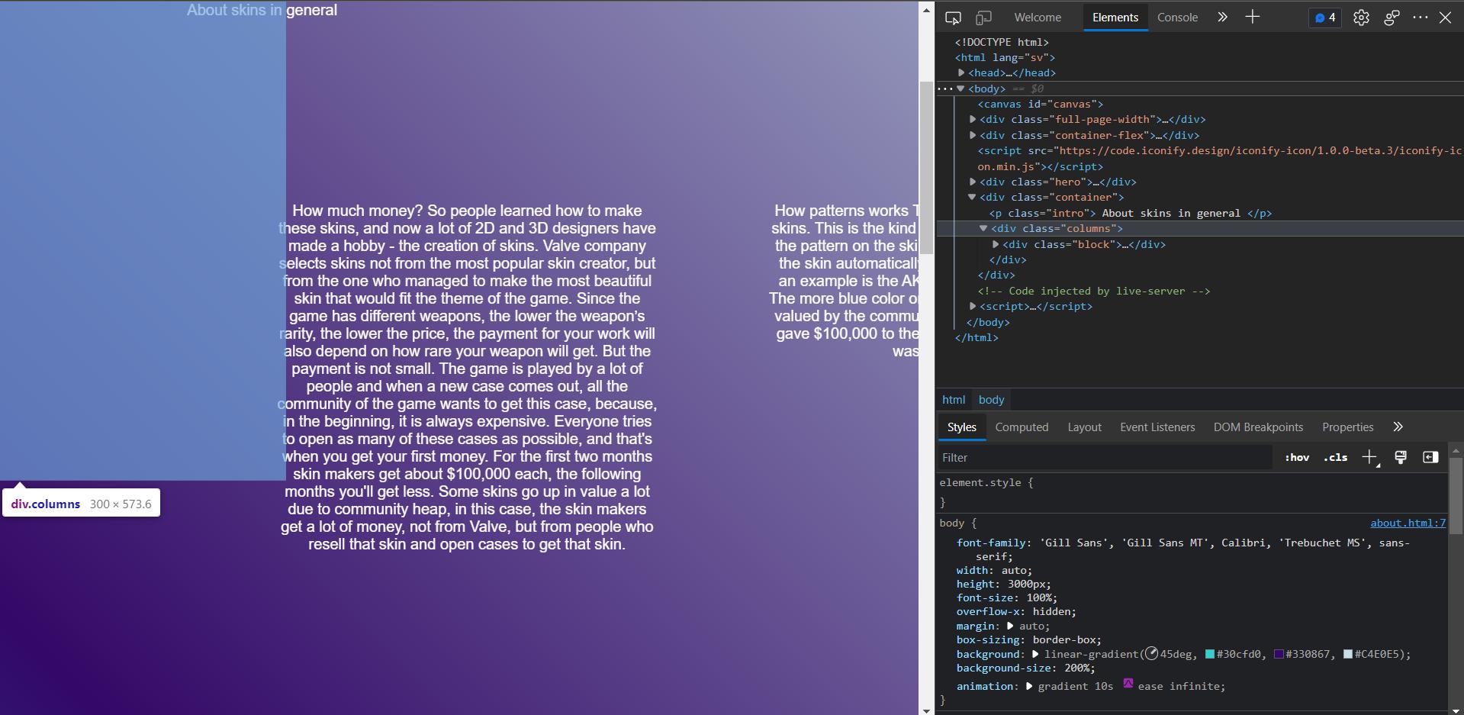Screen dimensions: 1464x715
Task: Show more sidebar tabs chevron
Action: point(1398,427)
